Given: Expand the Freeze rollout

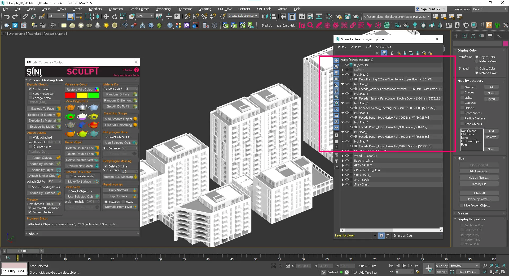Looking at the screenshot, I should pos(462,213).
